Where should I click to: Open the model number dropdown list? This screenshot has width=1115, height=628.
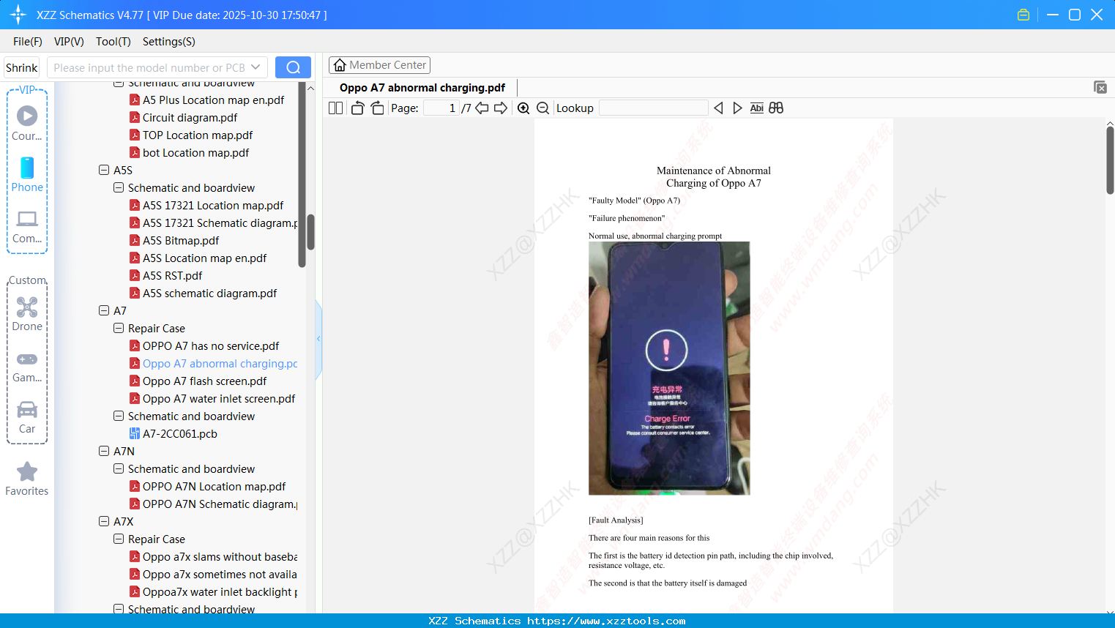click(255, 67)
